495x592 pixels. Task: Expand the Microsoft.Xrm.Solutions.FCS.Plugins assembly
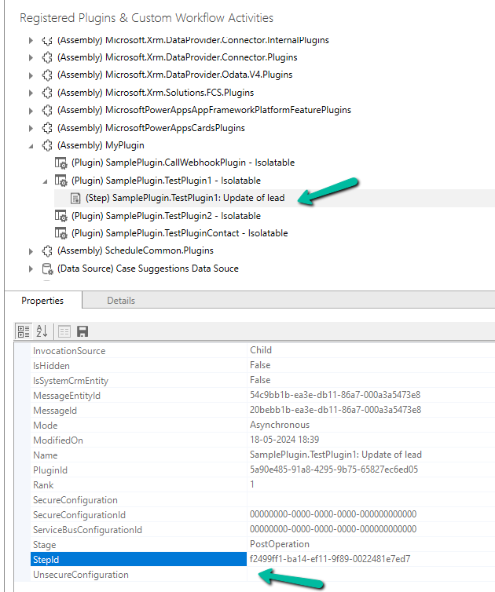pos(31,93)
